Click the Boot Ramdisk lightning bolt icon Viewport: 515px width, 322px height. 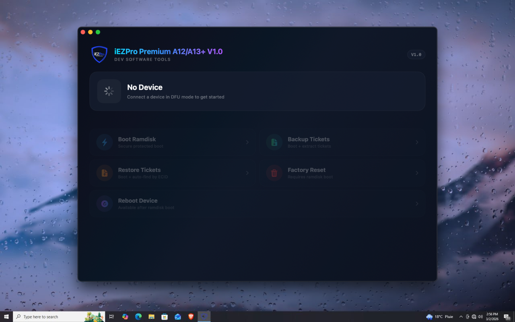coord(105,142)
